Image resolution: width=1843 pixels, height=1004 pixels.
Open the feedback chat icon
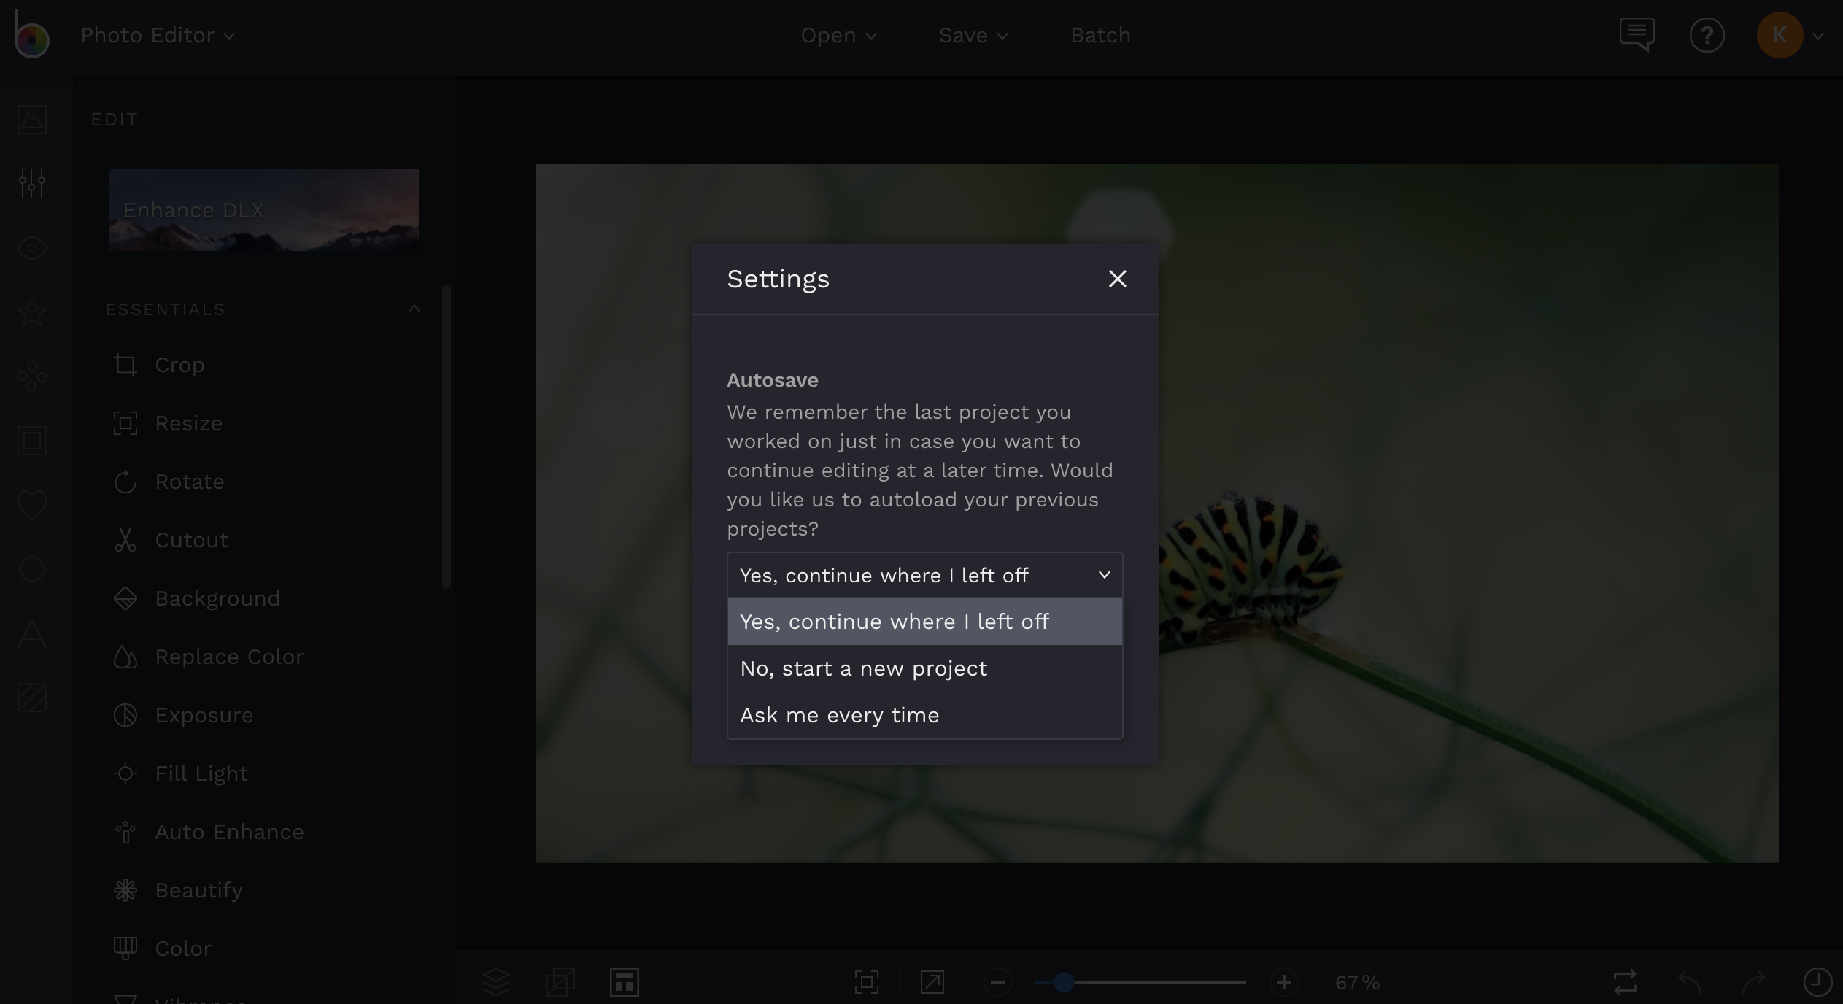(1637, 35)
